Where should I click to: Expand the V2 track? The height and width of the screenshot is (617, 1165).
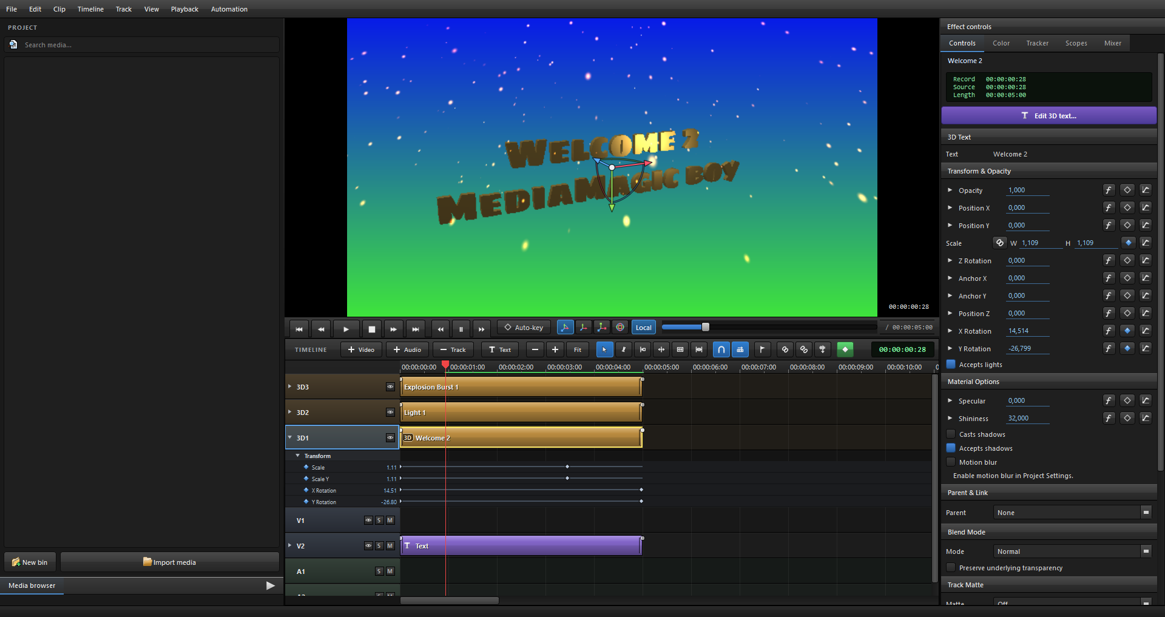(x=290, y=545)
